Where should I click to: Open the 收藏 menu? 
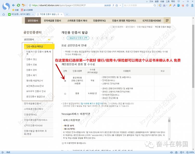point(162,1)
